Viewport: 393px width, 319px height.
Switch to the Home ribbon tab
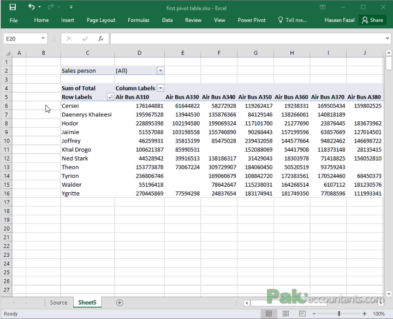[x=41, y=20]
